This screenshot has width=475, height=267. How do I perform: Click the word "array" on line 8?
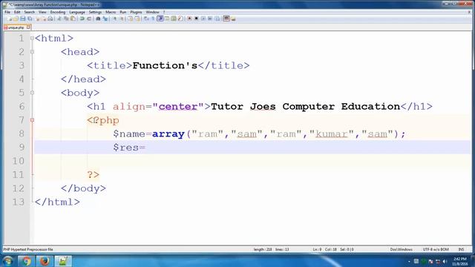168,133
